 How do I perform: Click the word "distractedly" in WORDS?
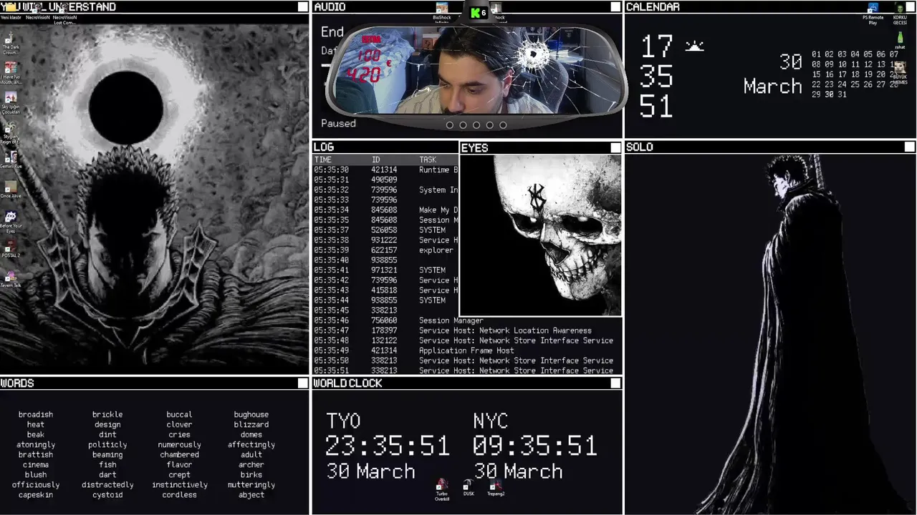point(107,484)
